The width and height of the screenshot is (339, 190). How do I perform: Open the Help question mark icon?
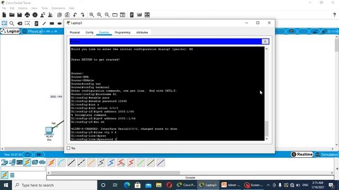click(x=334, y=15)
